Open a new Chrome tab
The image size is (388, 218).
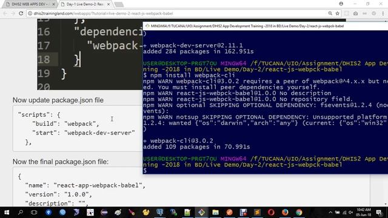(119, 4)
